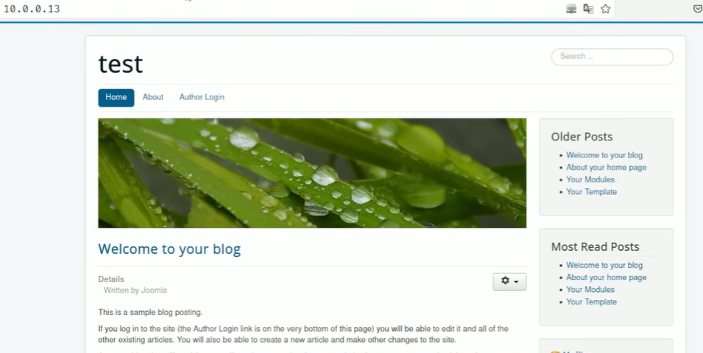Focus the Search input field

612,57
